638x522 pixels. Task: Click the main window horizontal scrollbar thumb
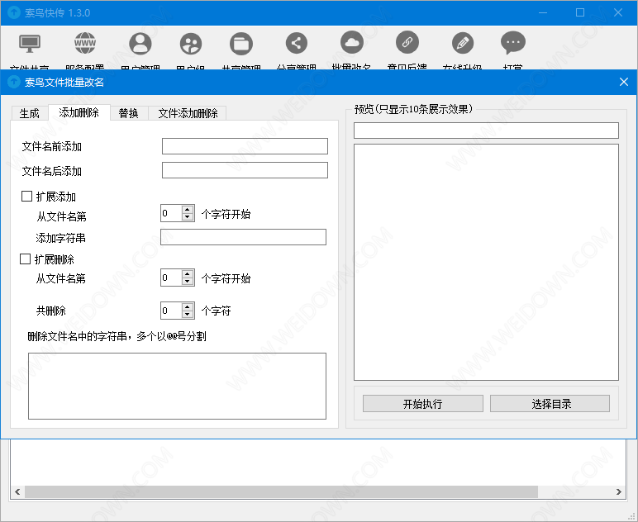tap(281, 491)
